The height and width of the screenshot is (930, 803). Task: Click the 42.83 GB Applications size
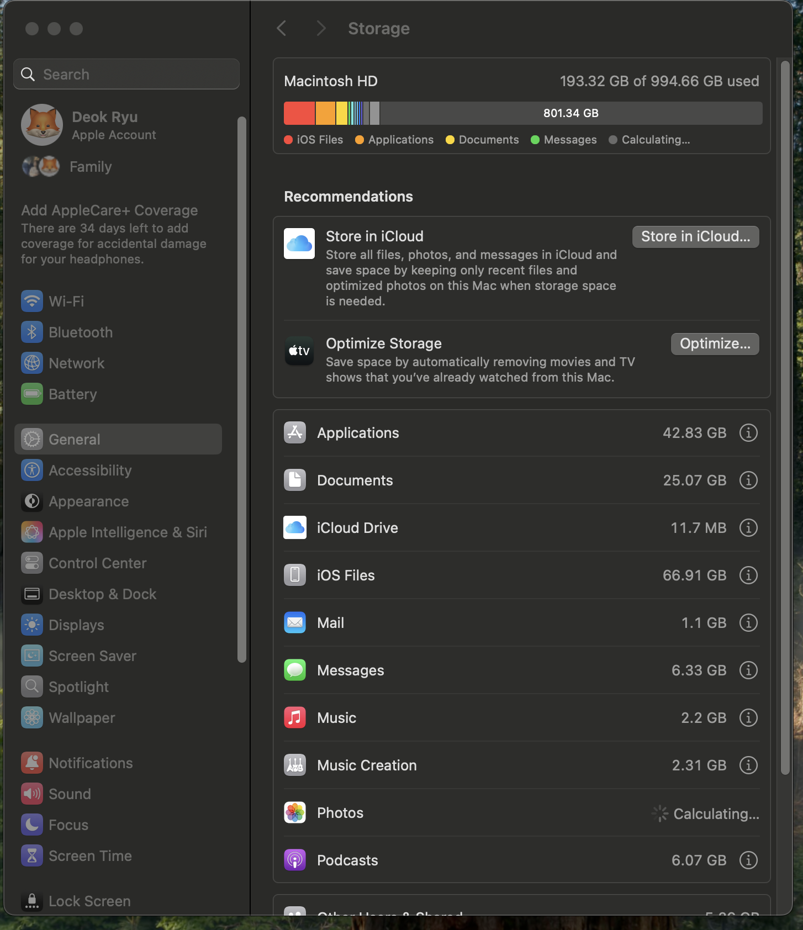point(694,432)
